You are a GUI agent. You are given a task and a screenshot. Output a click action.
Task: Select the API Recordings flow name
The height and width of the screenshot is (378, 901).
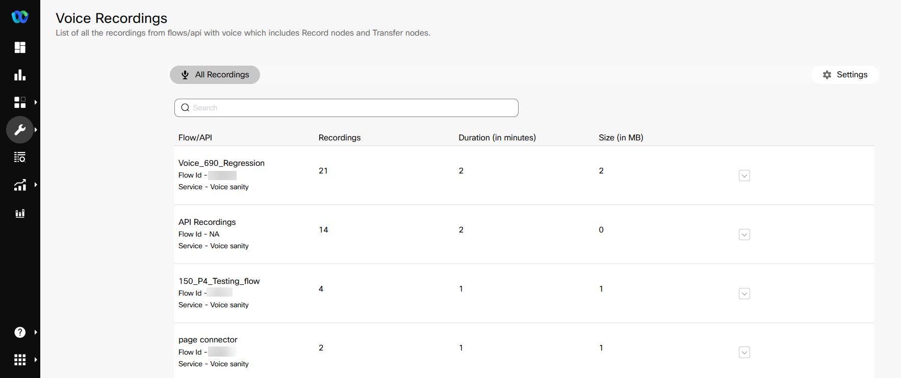coord(207,222)
